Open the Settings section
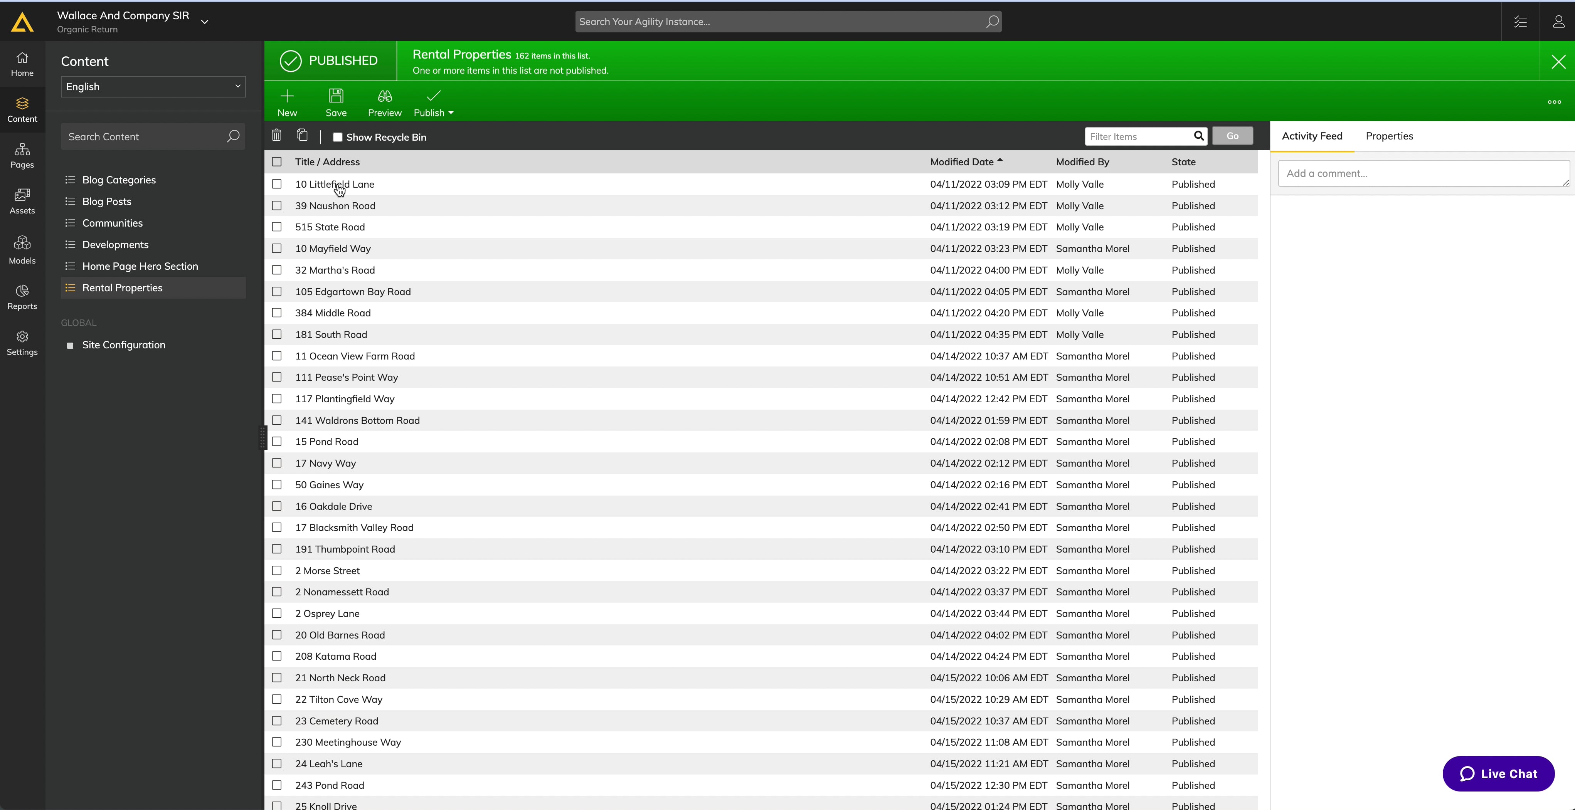 [x=22, y=343]
